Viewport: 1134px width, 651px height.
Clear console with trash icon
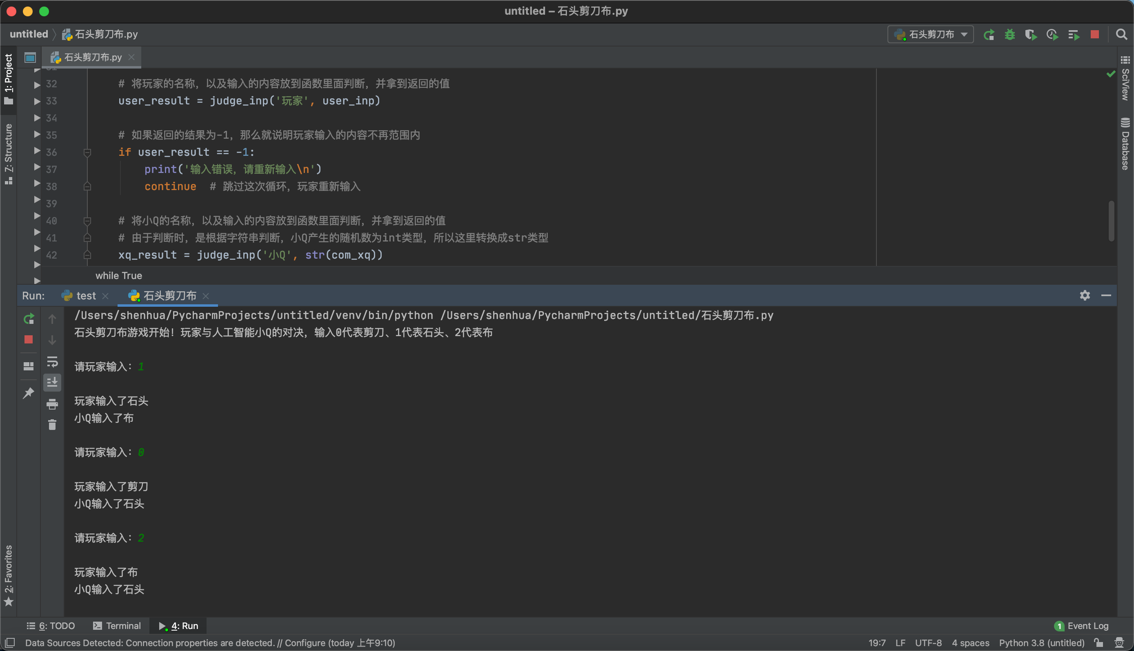pos(52,425)
